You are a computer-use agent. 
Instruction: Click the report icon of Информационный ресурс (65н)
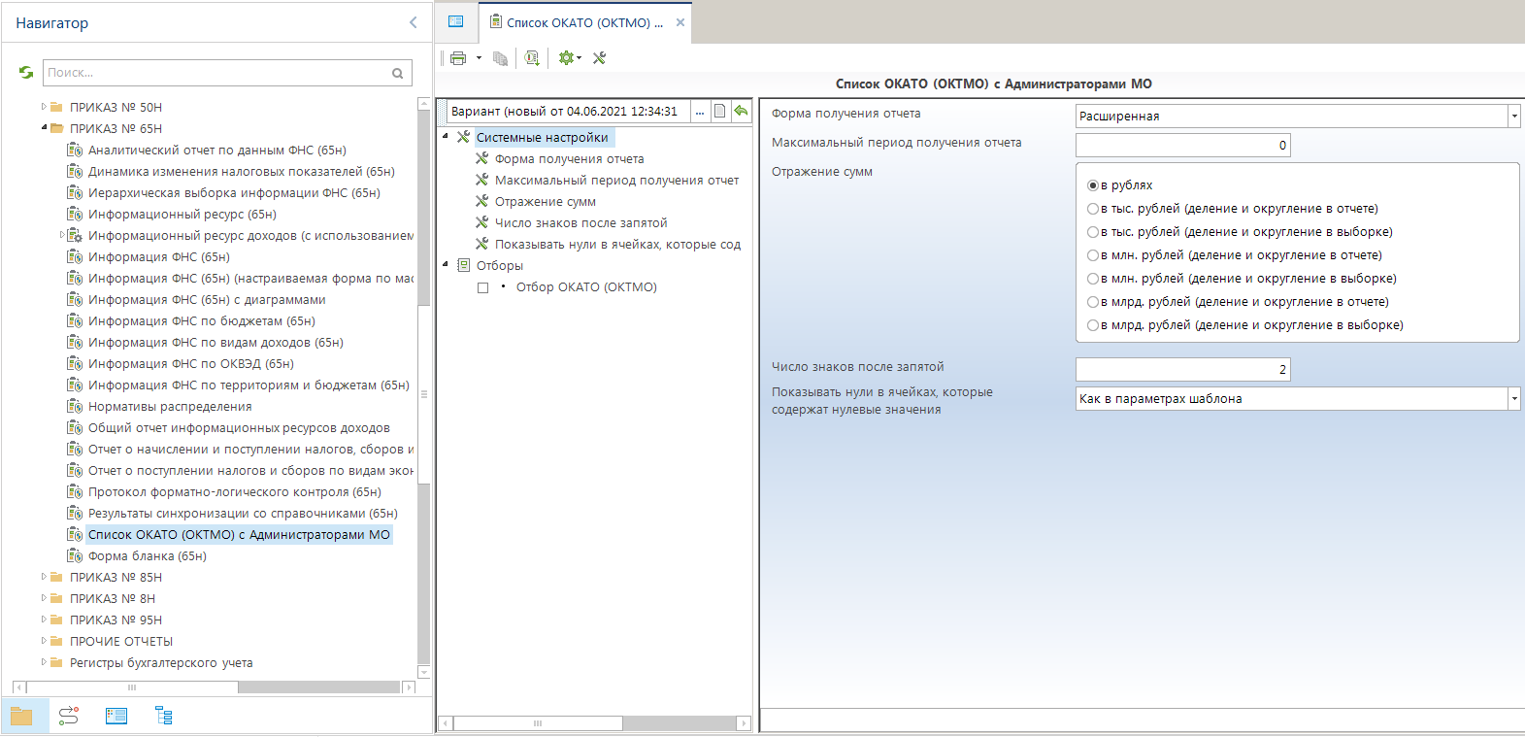tap(75, 214)
